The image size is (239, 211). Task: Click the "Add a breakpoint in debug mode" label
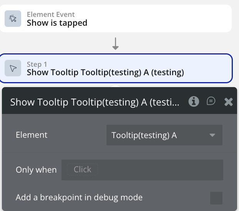(x=79, y=198)
